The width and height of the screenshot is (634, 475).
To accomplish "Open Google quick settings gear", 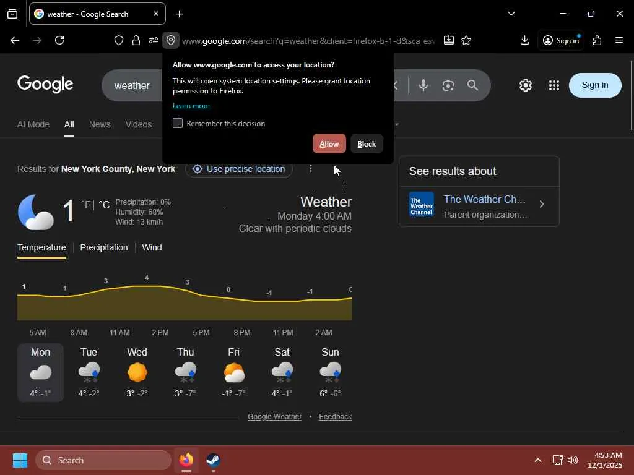I will coord(525,85).
